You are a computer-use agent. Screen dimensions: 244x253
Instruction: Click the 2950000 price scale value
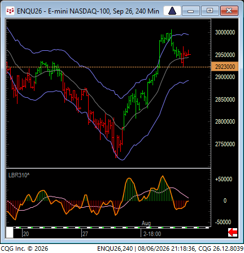(x=225, y=55)
